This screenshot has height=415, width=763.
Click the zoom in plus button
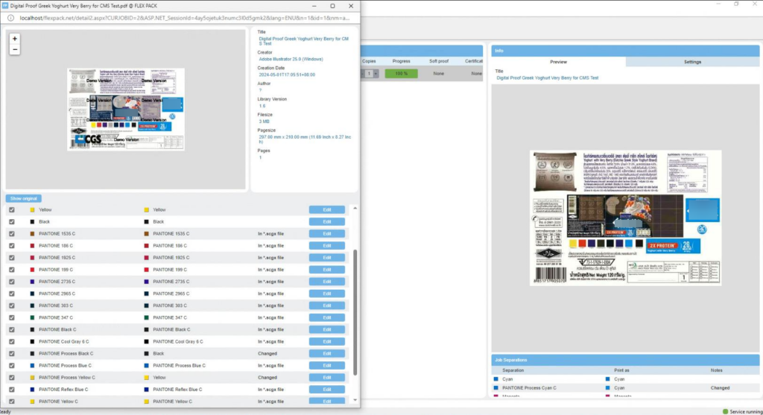click(x=15, y=39)
